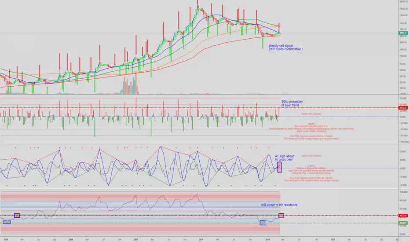
Task: Click the 80.0000 RSI axis tick
Action: [403, 201]
